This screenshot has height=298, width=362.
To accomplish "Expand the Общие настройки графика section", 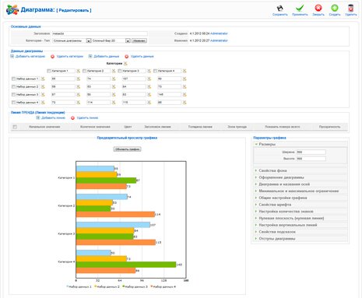I will (300, 198).
